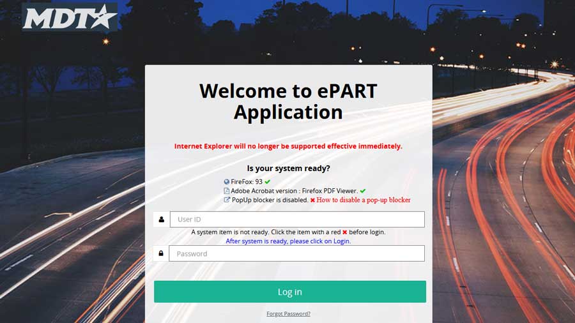
Task: Click the red X after PopUp blocker status
Action: click(x=312, y=200)
